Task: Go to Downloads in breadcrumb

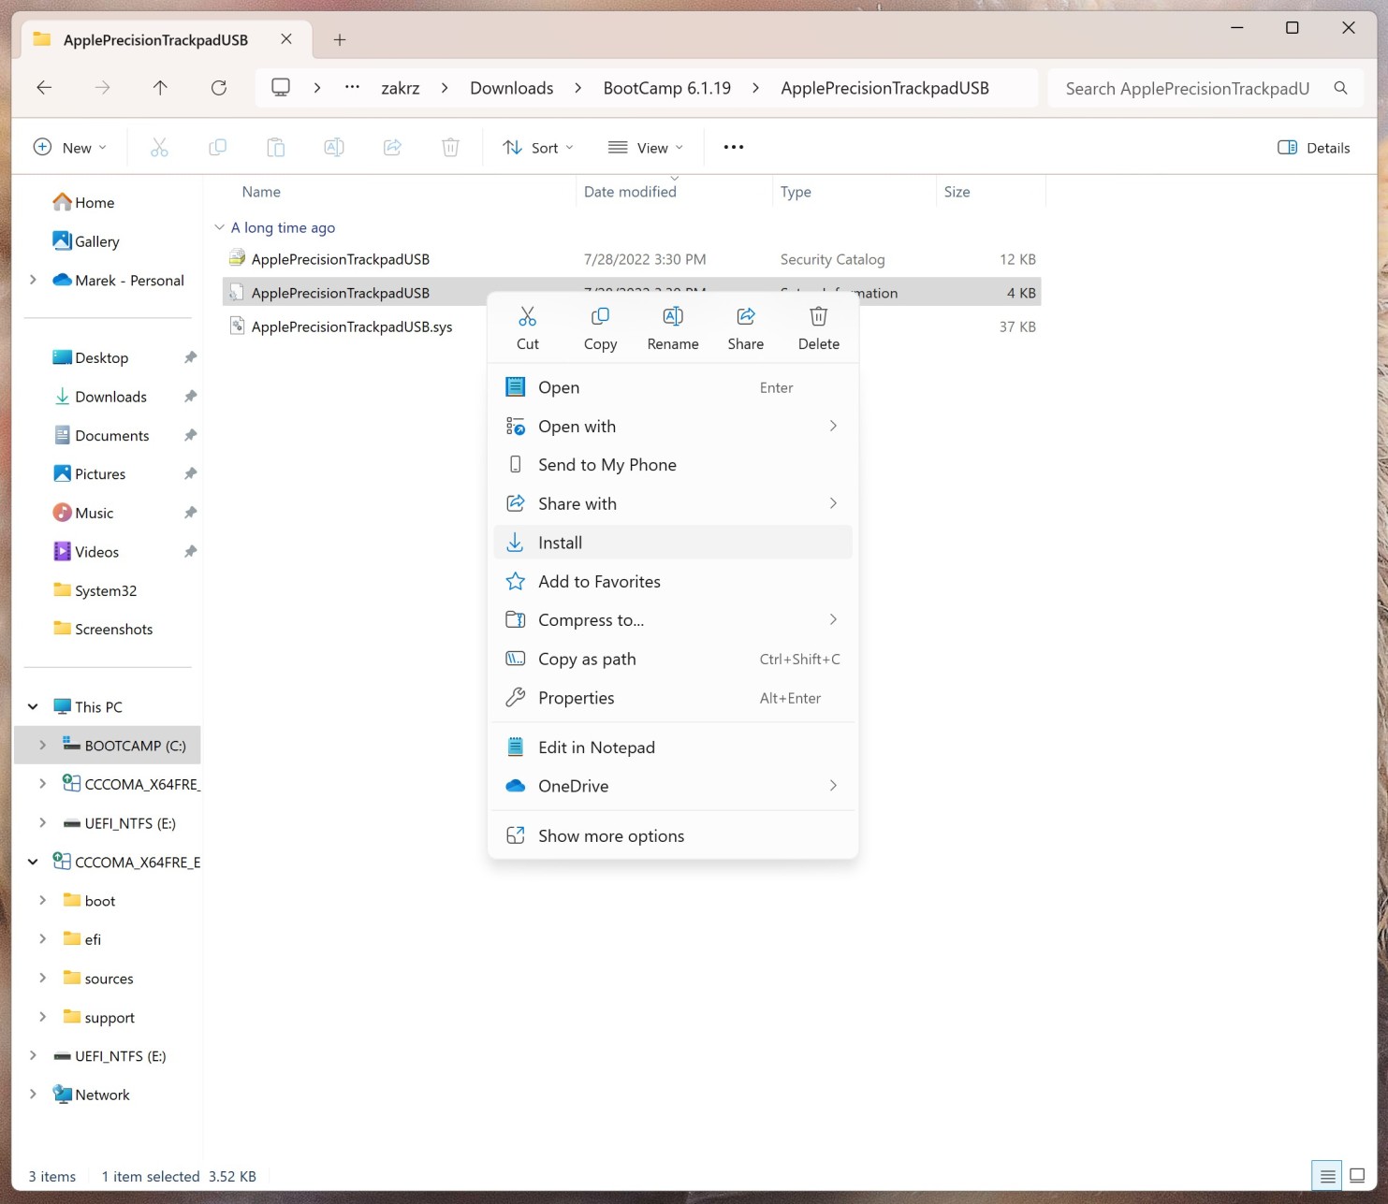Action: point(512,88)
